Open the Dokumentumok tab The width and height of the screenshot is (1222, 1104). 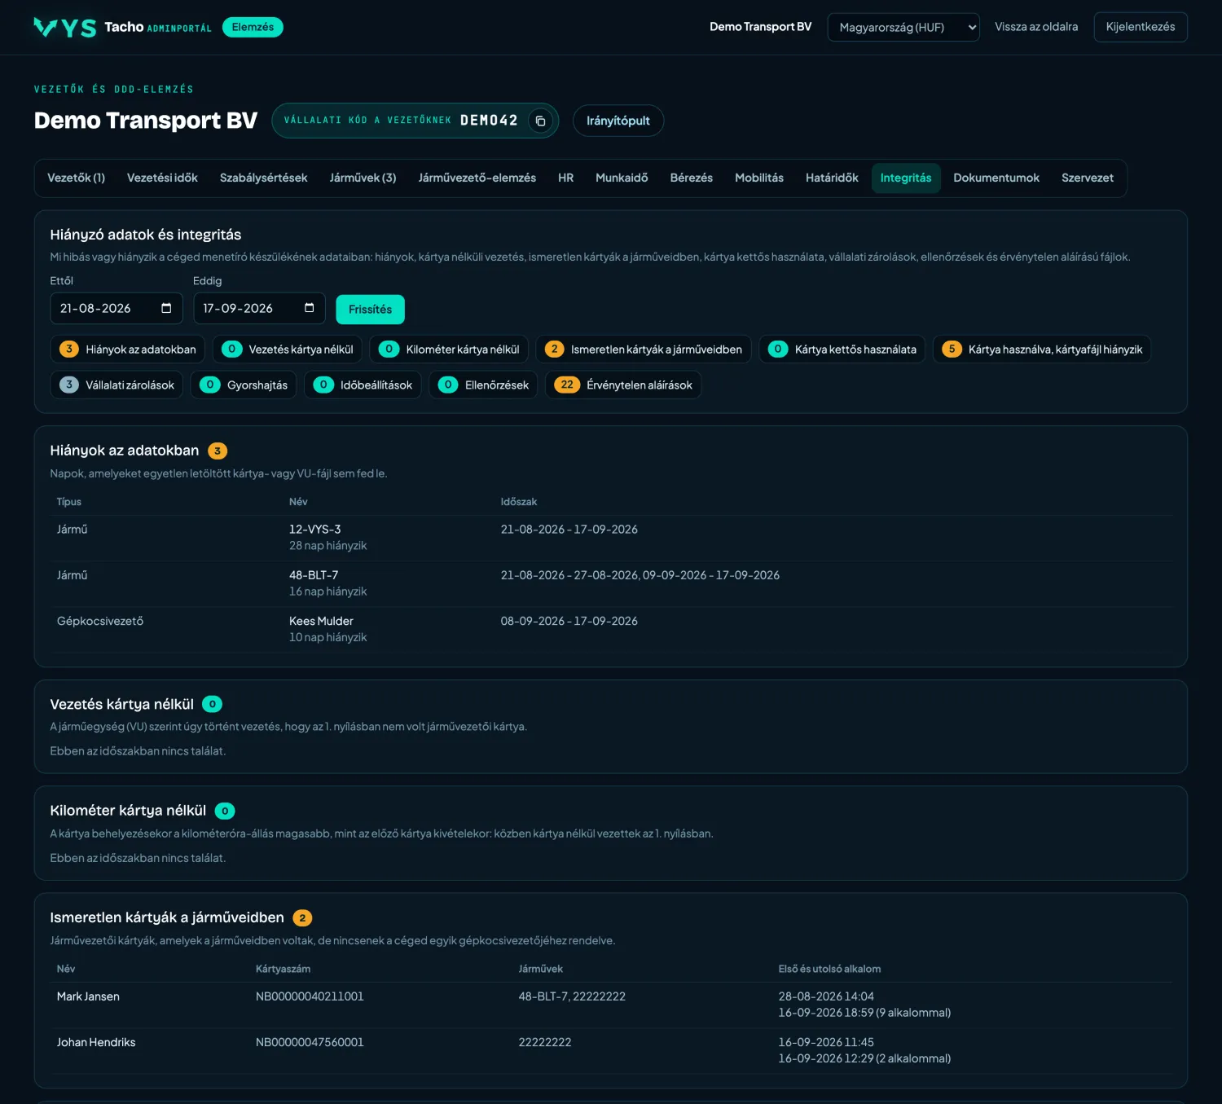[996, 178]
